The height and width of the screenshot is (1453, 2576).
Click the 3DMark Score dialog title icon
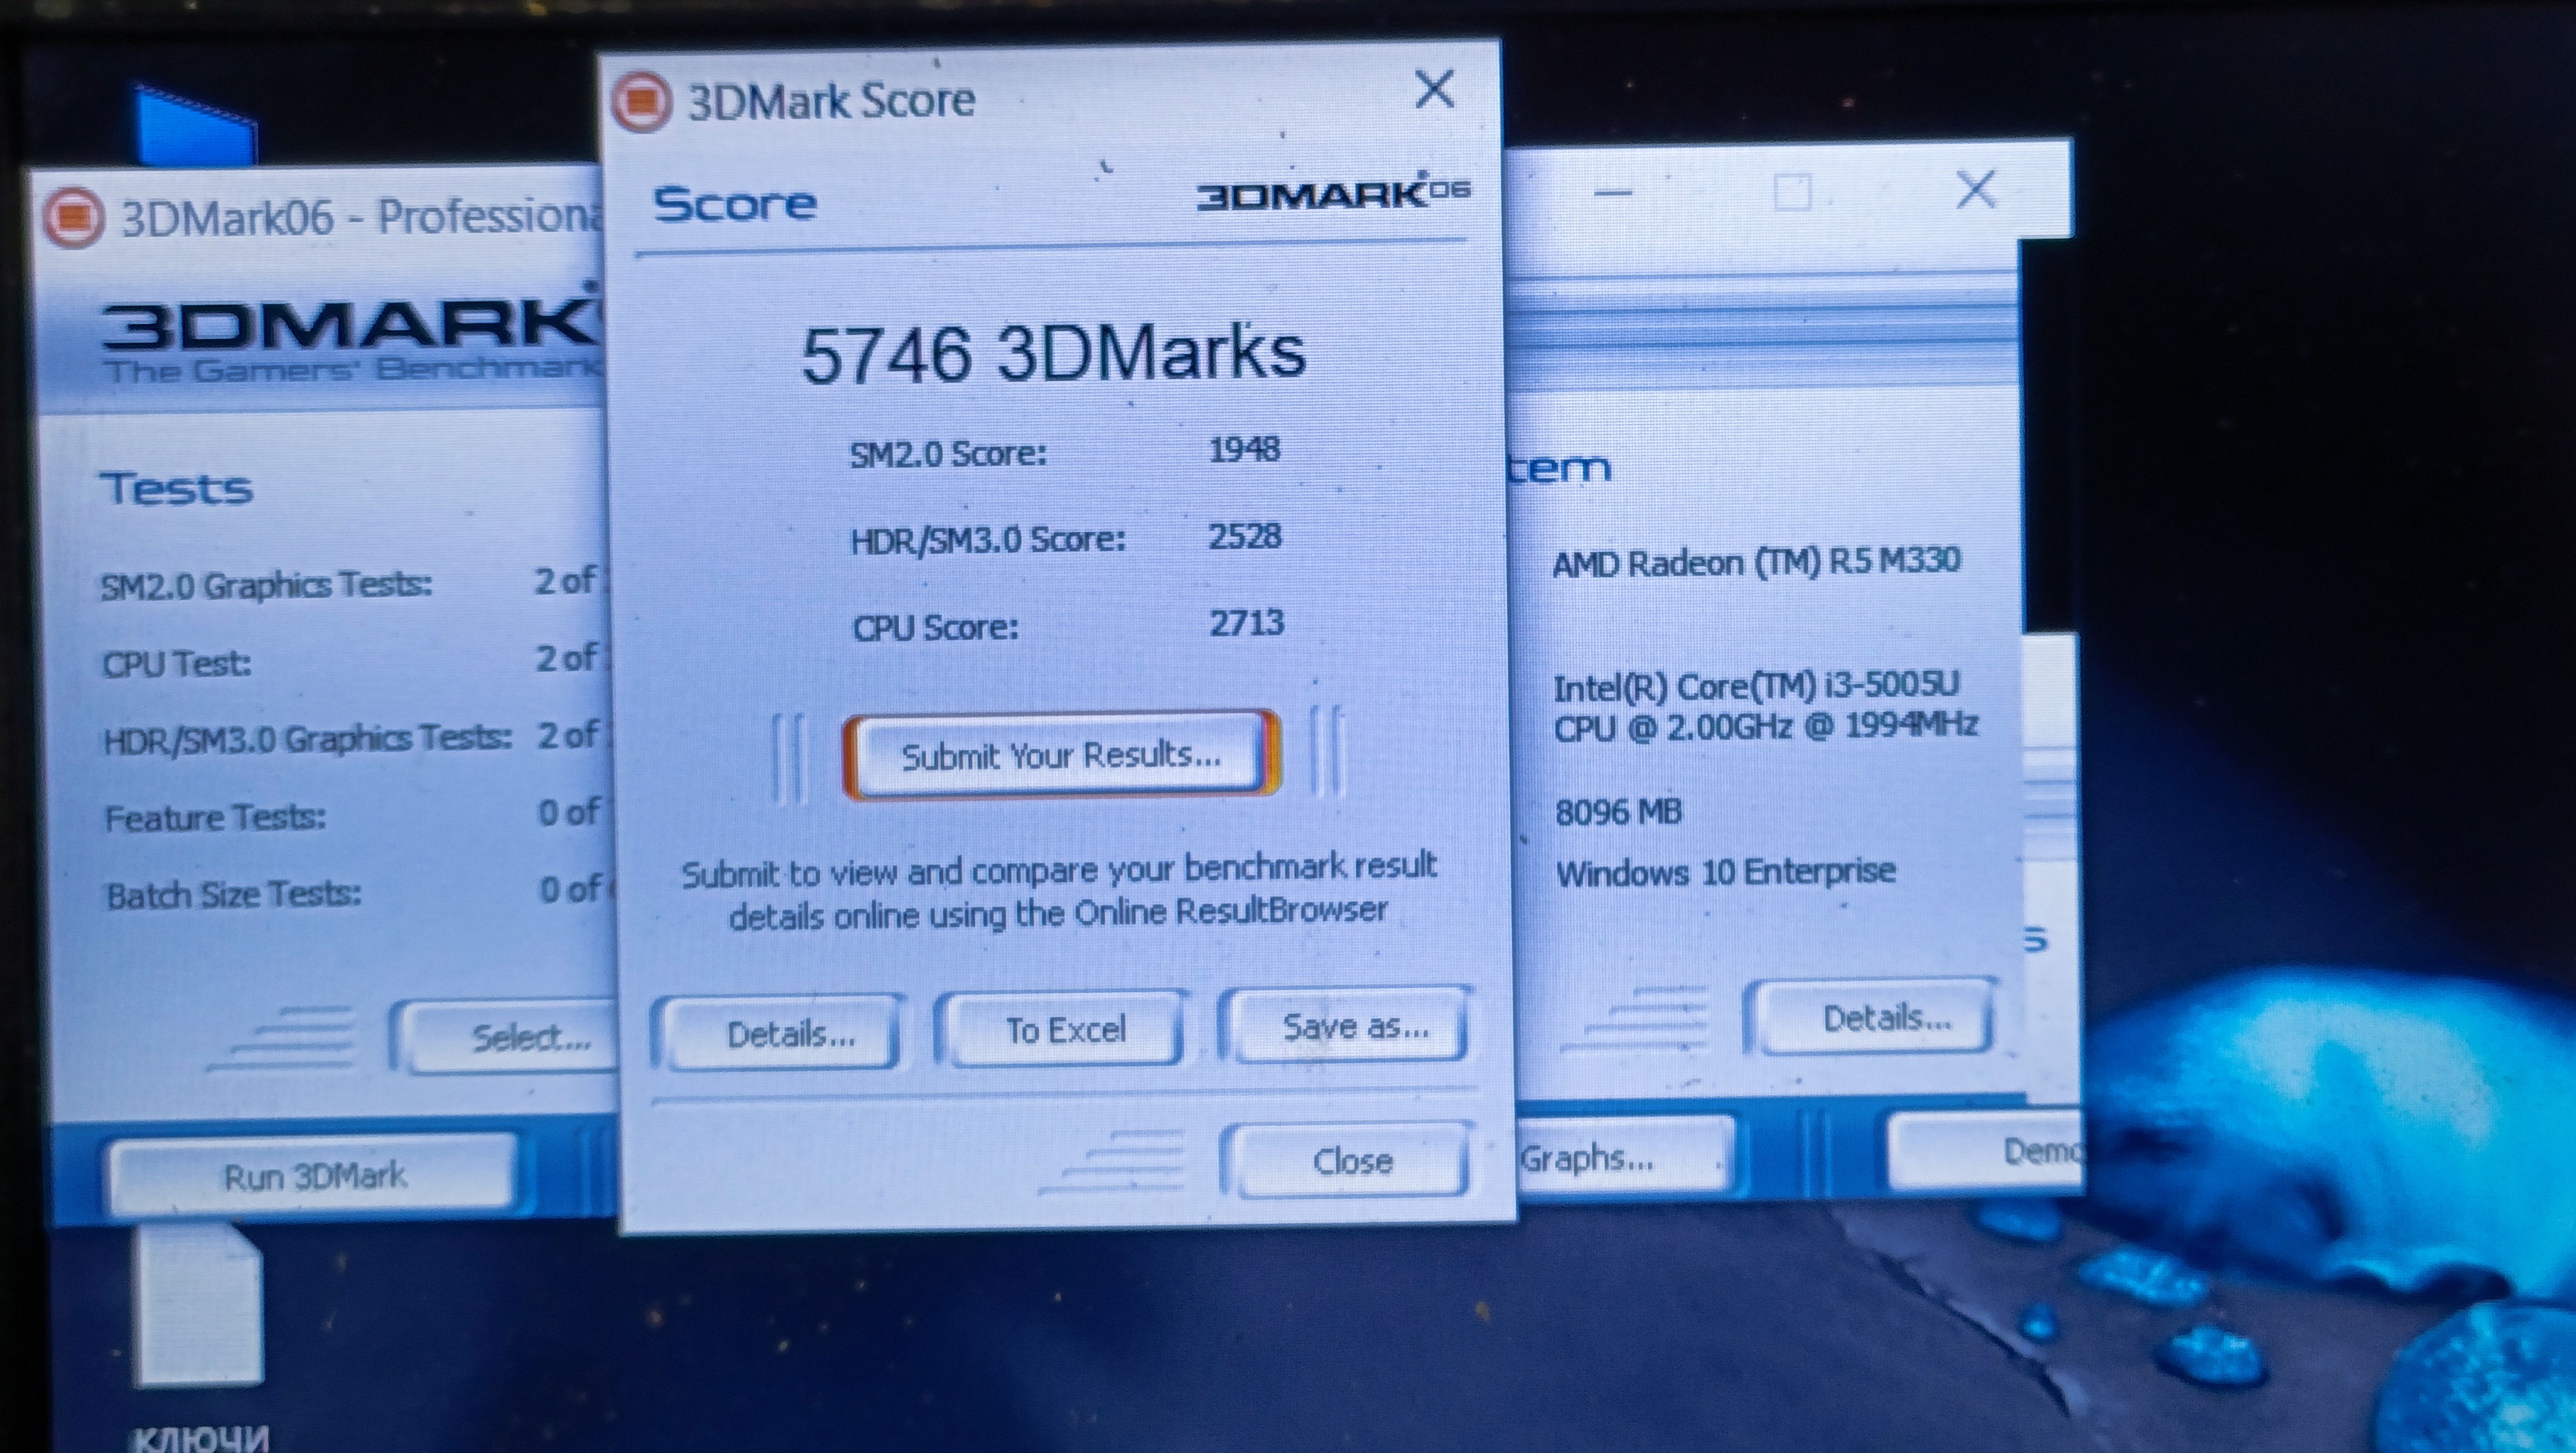(641, 101)
